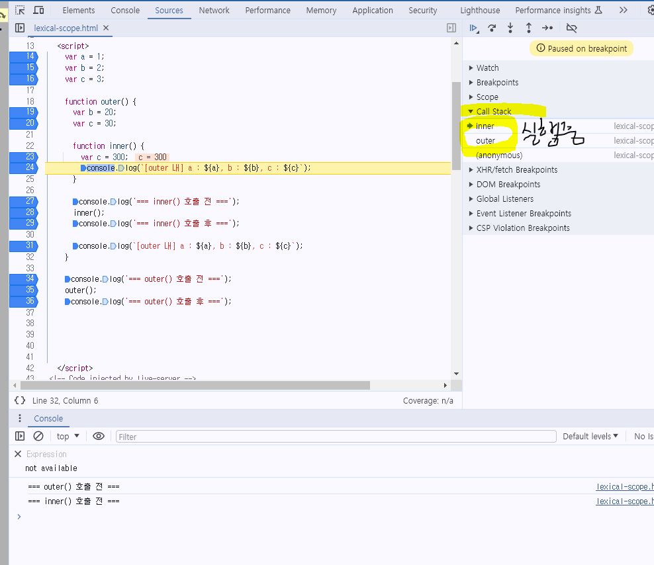Select the Sources tab
This screenshot has width=654, height=565.
point(169,10)
